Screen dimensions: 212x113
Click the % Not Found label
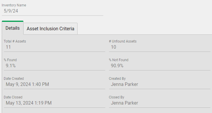tap(119, 60)
